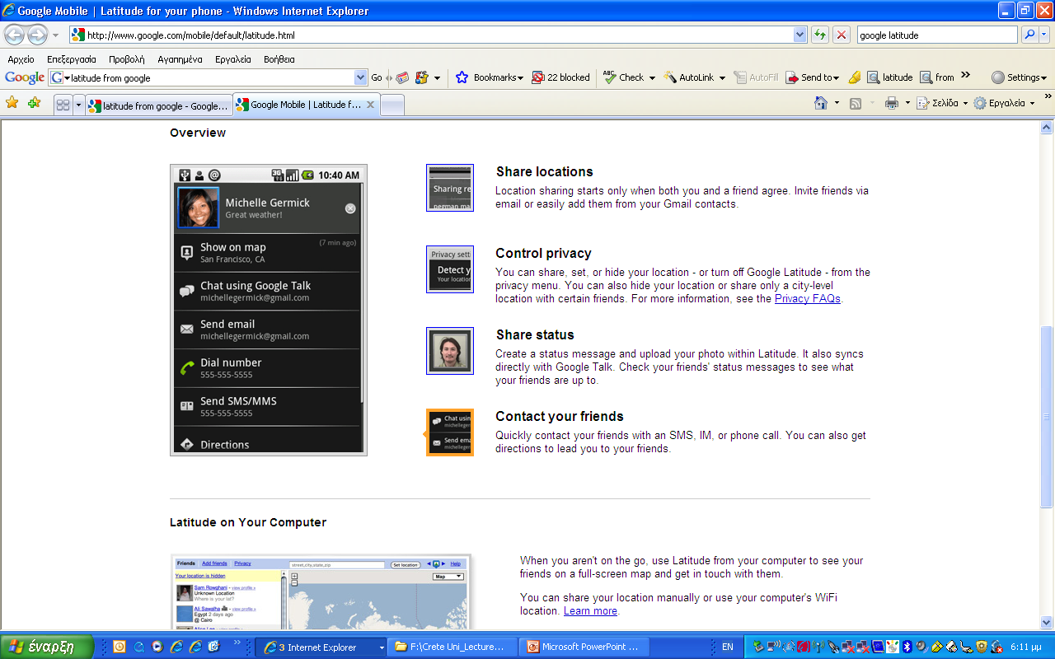Open the address bar URL dropdown
Image resolution: width=1055 pixels, height=659 pixels.
[799, 35]
